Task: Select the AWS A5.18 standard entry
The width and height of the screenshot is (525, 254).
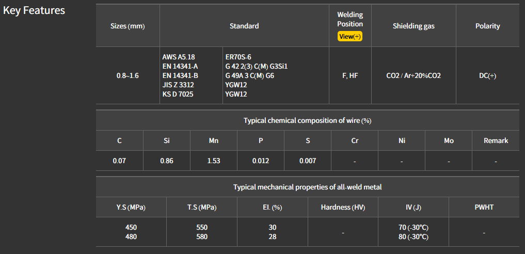Action: pos(179,57)
